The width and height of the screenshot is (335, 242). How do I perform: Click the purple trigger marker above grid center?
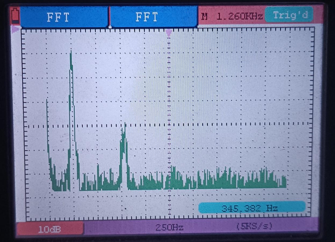click(x=169, y=33)
